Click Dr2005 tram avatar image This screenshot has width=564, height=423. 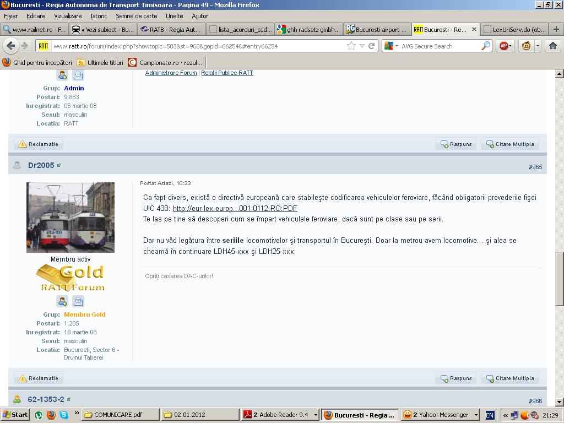coord(70,217)
